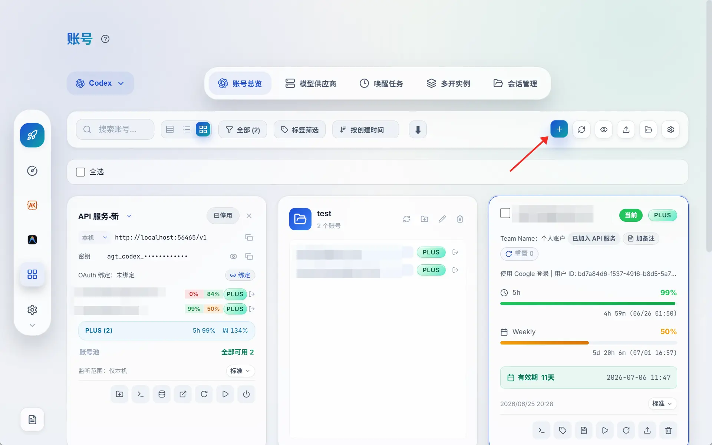
Task: Expand the sidebar chevron below settings
Action: click(x=32, y=325)
